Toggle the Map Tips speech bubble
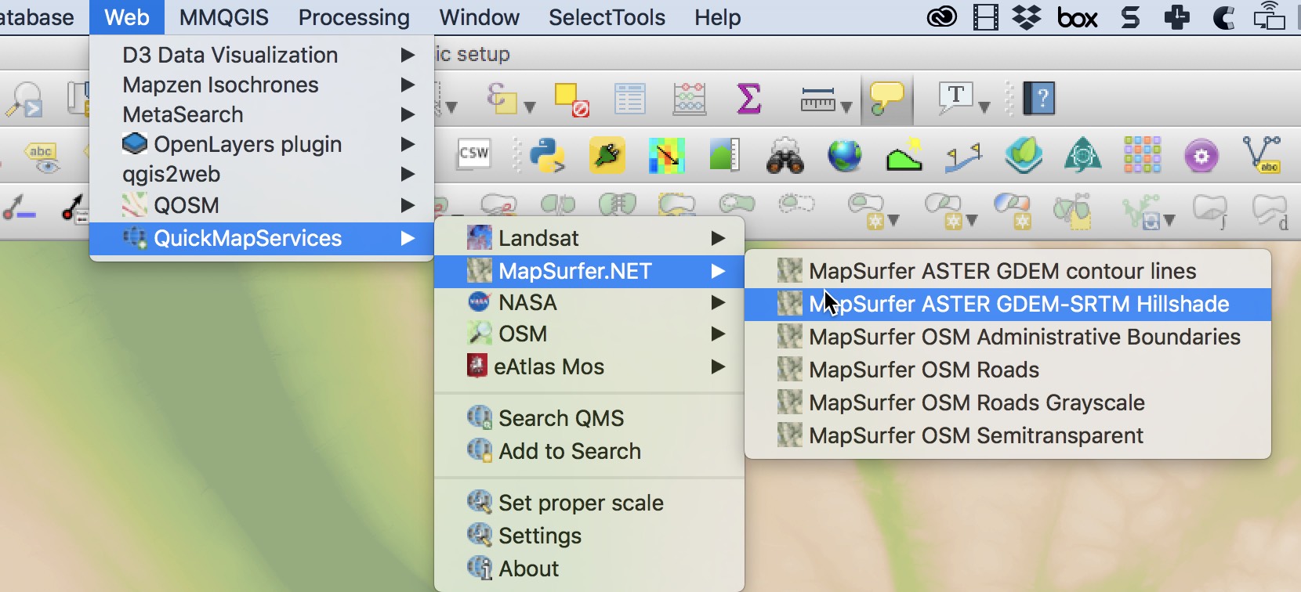Screen dimensions: 1301x592 coord(886,99)
